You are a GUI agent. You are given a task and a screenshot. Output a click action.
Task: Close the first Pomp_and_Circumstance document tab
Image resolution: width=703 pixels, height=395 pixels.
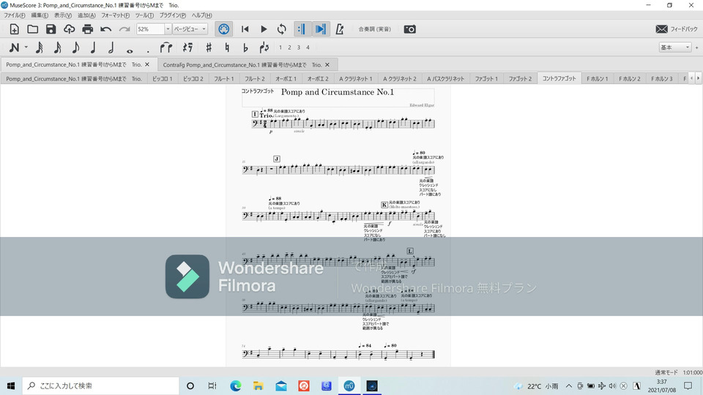pos(147,64)
